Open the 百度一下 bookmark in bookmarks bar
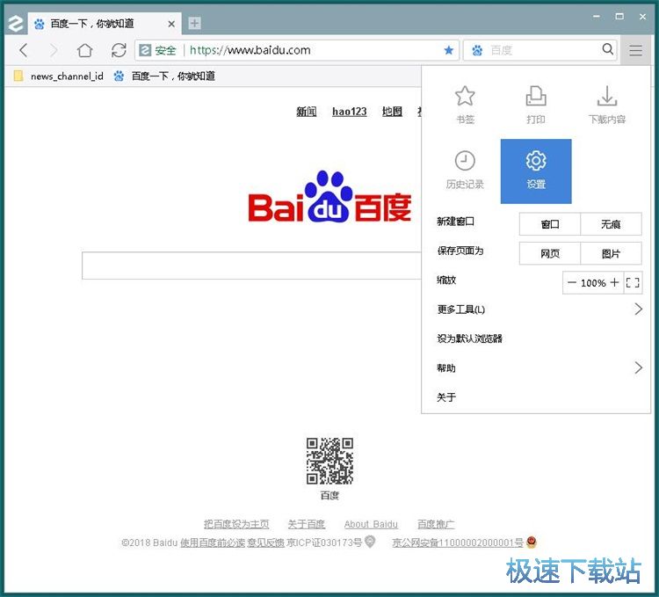659x597 pixels. coord(164,76)
